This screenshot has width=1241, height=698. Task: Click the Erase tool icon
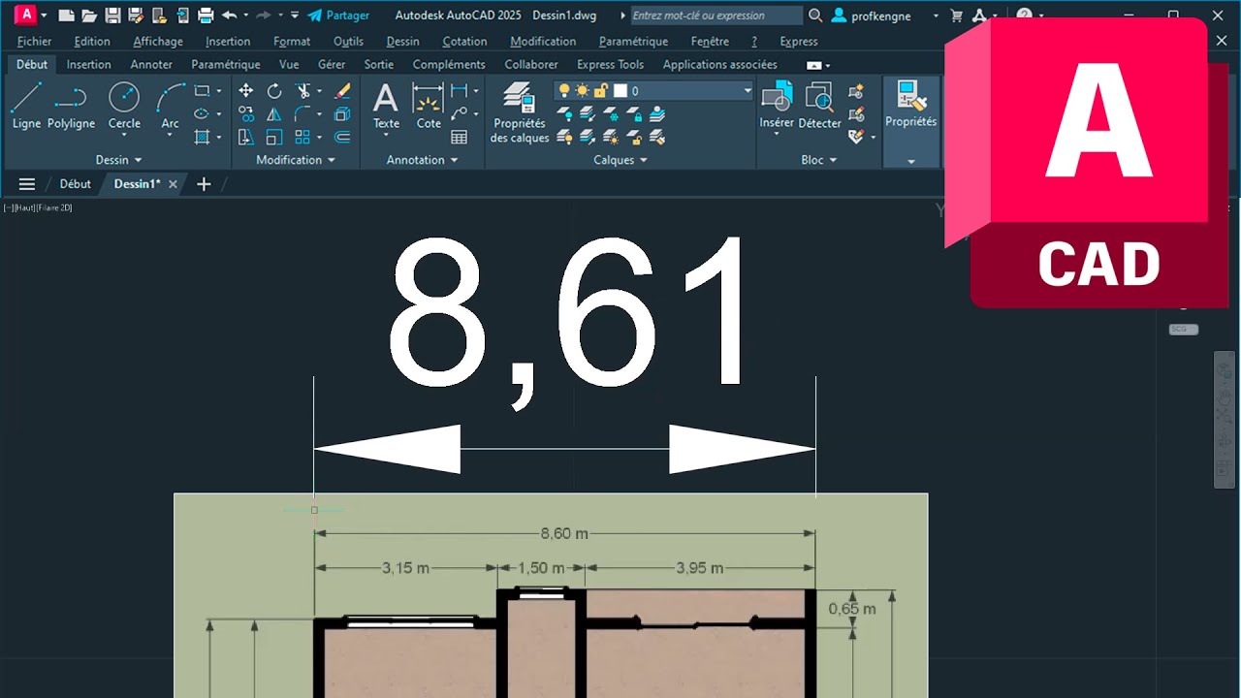click(342, 91)
